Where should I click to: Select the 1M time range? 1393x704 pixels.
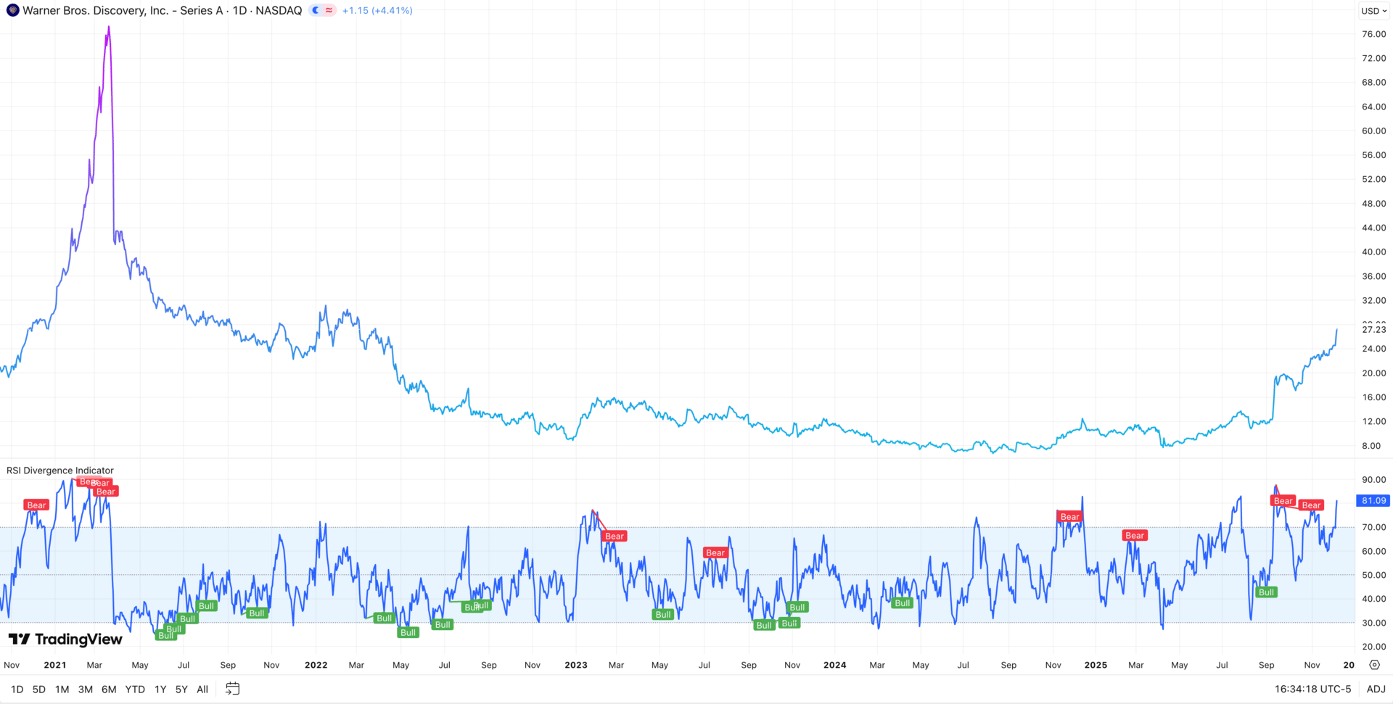62,689
